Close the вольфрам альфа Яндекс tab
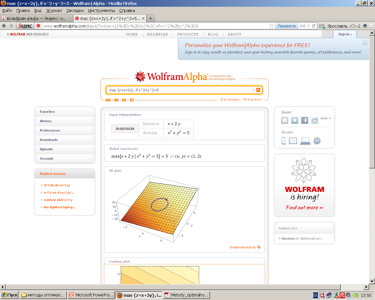This screenshot has width=375, height=300. tap(70, 18)
